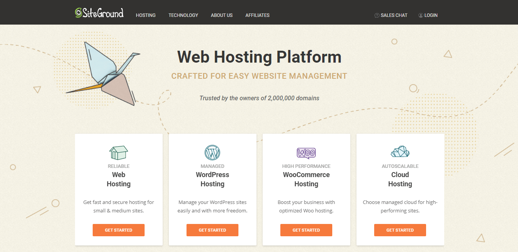Click the sales chat bubble icon

(x=377, y=15)
